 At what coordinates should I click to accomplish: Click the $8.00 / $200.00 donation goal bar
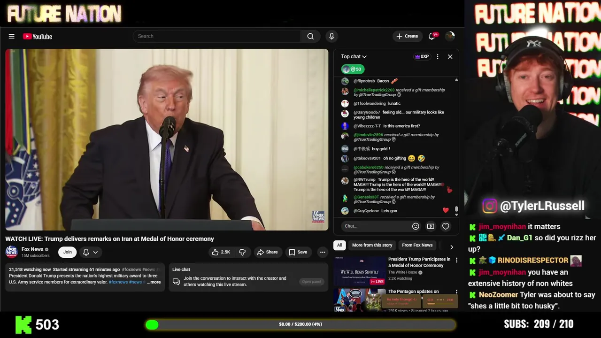point(300,324)
